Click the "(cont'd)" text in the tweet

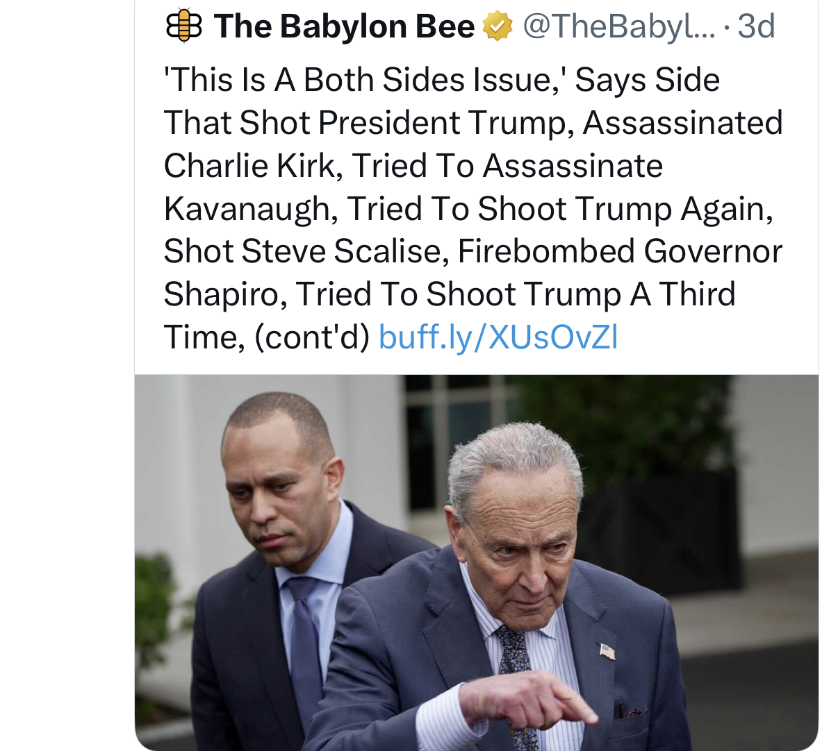click(312, 337)
